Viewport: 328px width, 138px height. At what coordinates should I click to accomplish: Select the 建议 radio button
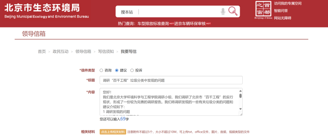pos(117,71)
